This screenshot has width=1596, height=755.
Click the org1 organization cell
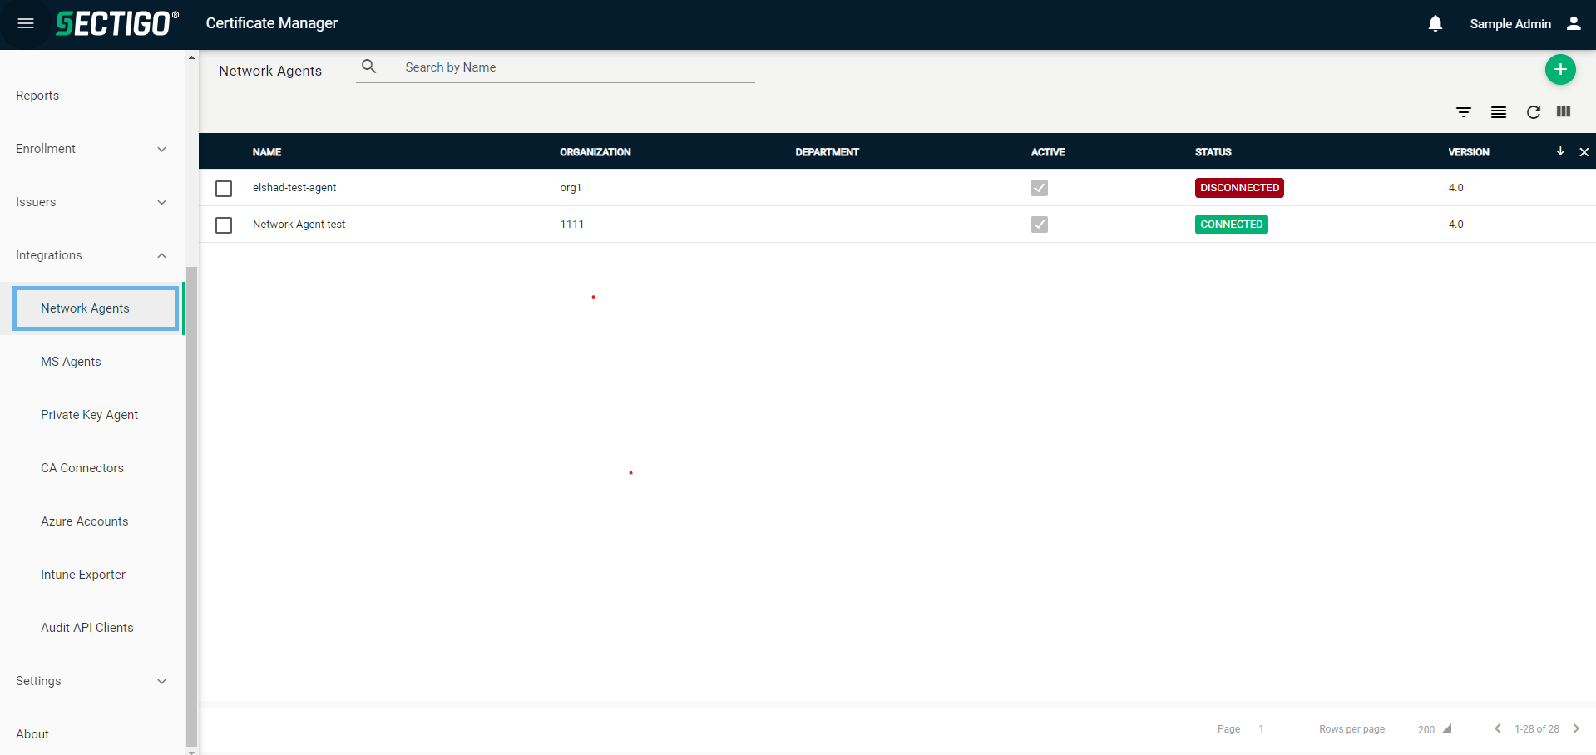click(x=571, y=188)
